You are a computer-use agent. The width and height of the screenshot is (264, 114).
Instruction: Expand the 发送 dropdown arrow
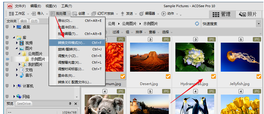pos(136,14)
